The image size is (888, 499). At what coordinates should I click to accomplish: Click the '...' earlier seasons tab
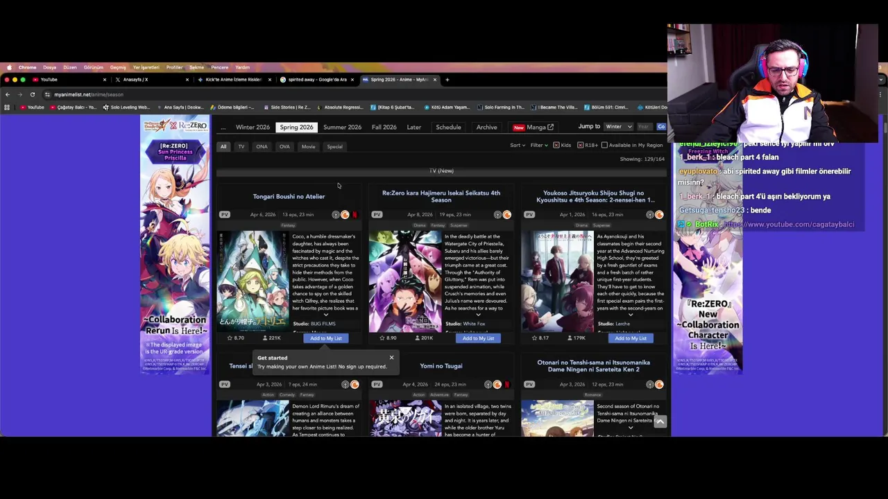[x=223, y=128]
